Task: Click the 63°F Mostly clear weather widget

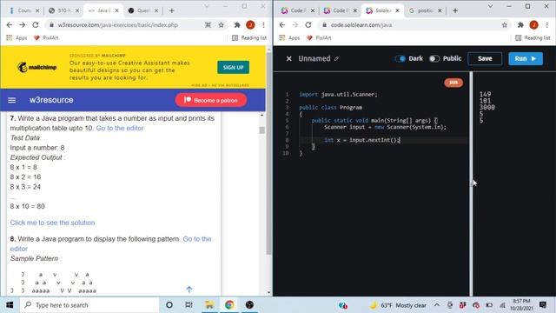Action: click(x=398, y=305)
